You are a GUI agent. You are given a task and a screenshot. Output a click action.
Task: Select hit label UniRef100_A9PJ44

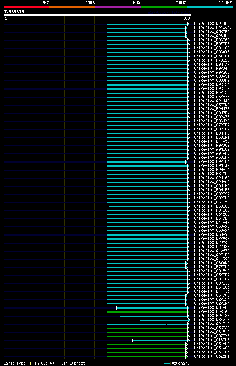[x=212, y=69]
